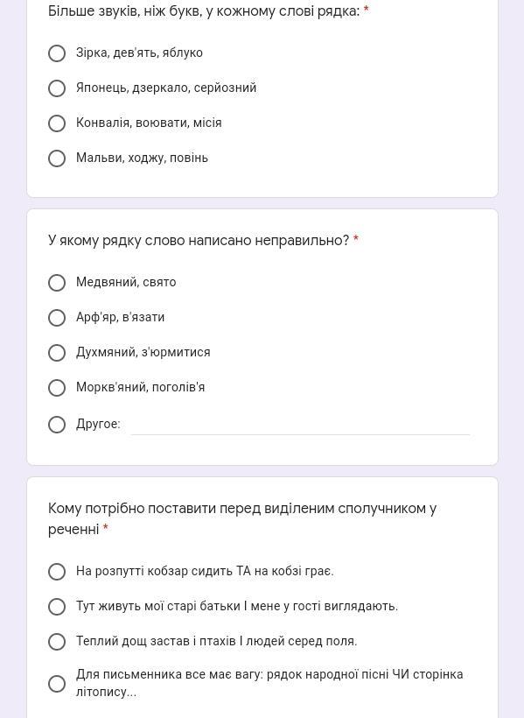The image size is (524, 718).
Task: Select "Теплий дощ застав і птахів..." option
Action: [57, 642]
